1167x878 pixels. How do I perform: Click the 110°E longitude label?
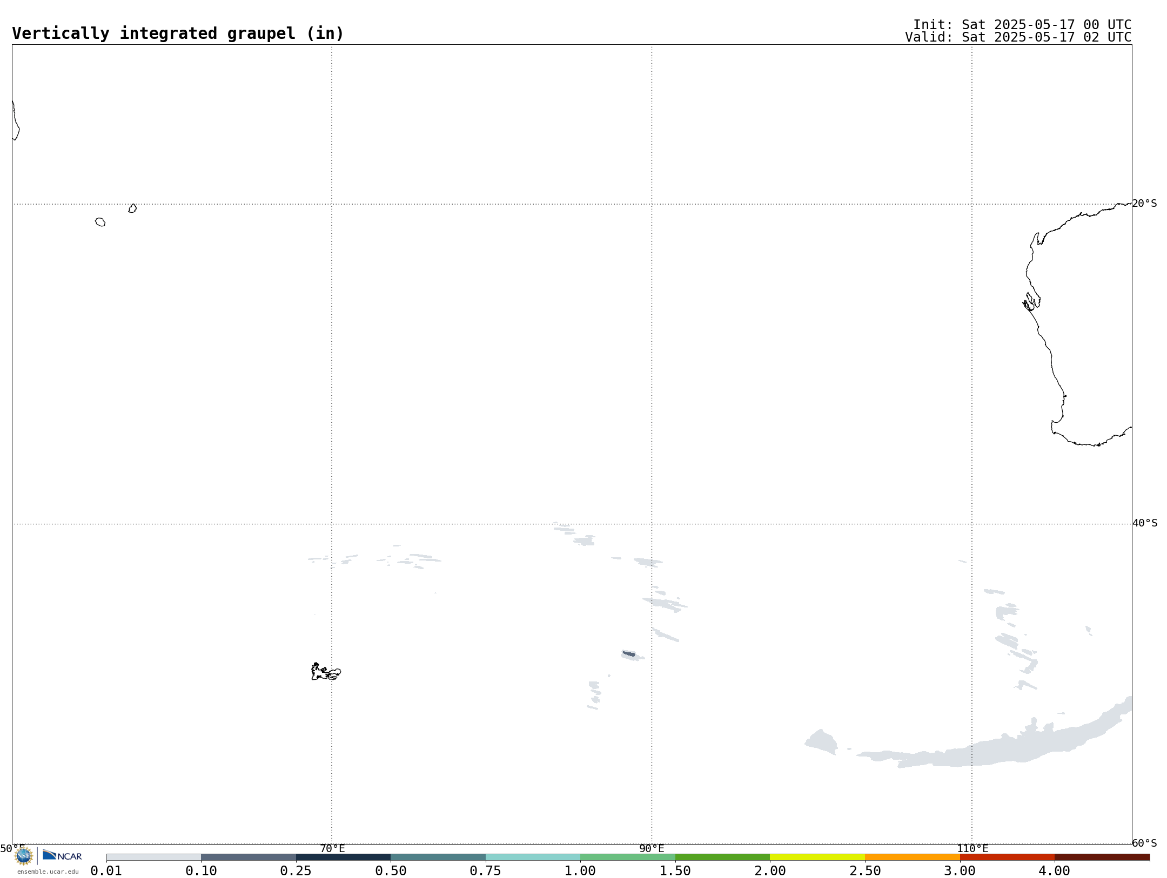pos(972,848)
